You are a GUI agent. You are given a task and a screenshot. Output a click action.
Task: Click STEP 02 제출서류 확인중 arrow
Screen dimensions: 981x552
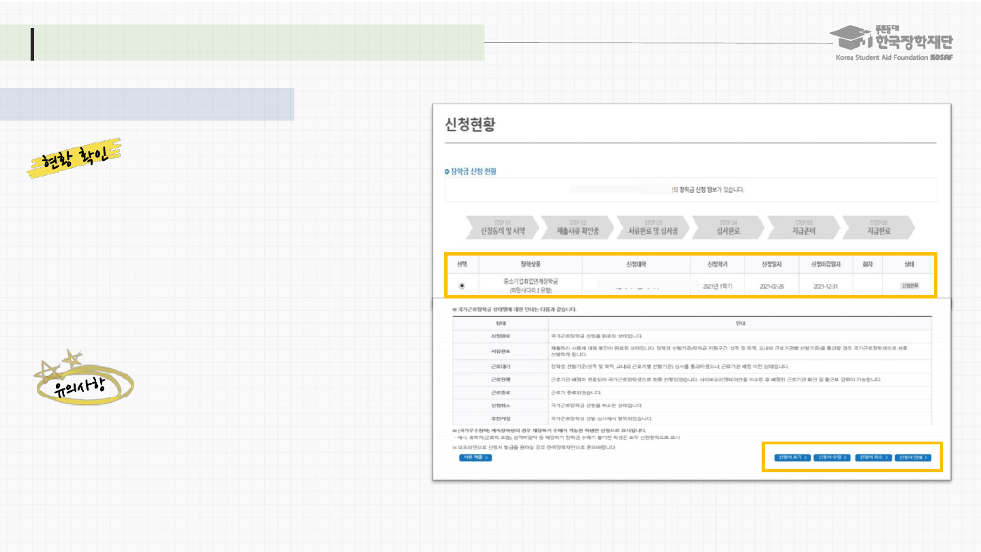coord(578,228)
